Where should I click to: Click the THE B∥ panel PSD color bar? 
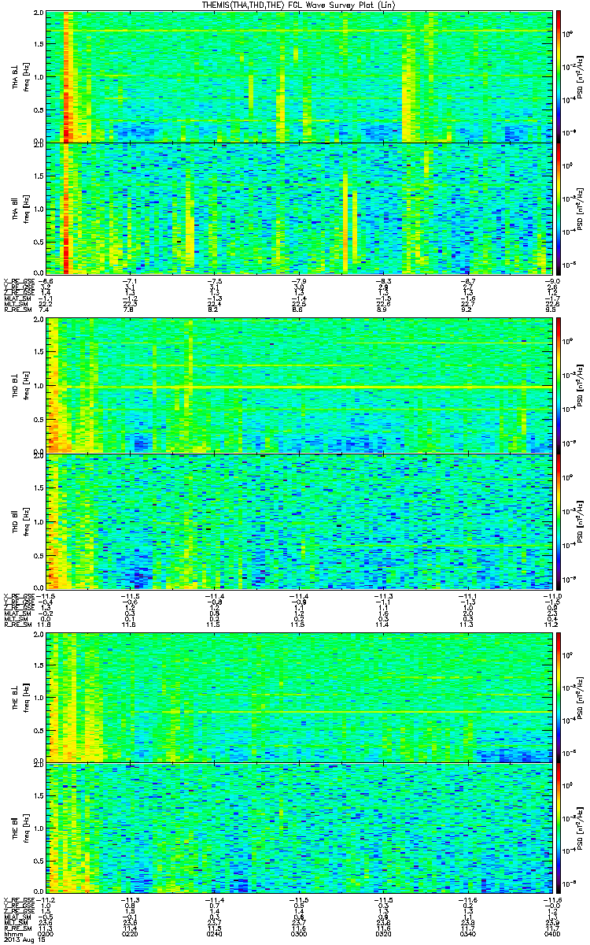[x=558, y=827]
